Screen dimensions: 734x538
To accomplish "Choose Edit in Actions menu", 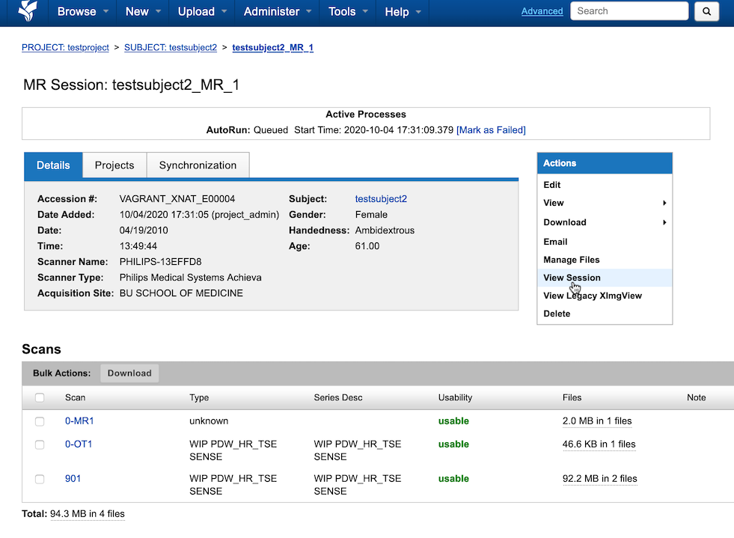I will click(x=552, y=185).
